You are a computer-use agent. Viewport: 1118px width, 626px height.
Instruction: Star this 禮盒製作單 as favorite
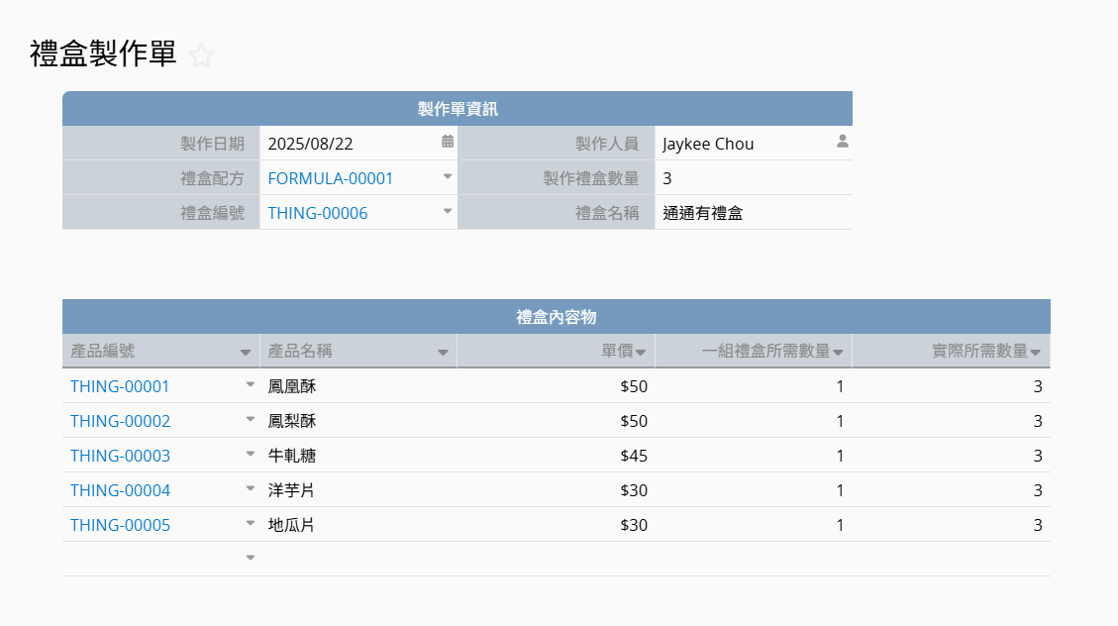(201, 55)
